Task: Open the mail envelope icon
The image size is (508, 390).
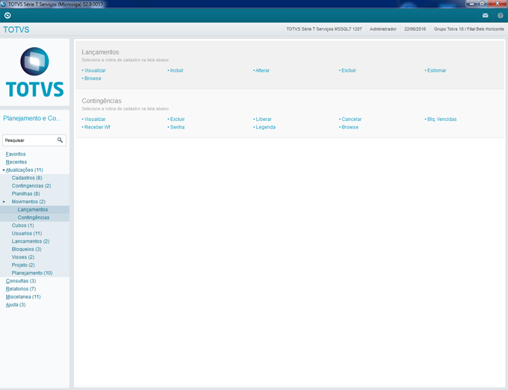Action: 485,15
